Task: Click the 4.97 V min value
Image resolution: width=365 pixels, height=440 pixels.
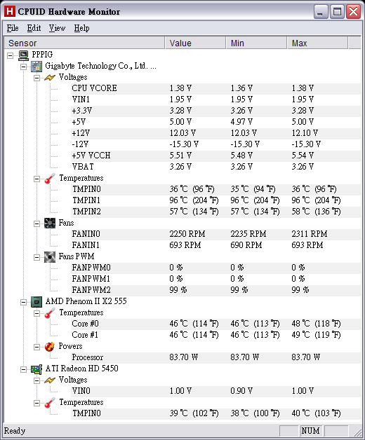Action: pyautogui.click(x=241, y=122)
